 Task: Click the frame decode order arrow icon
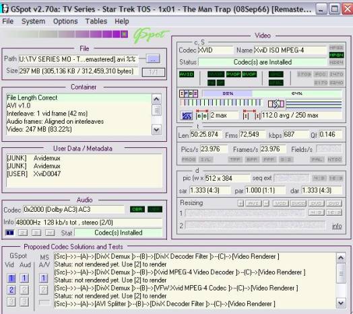(x=276, y=104)
